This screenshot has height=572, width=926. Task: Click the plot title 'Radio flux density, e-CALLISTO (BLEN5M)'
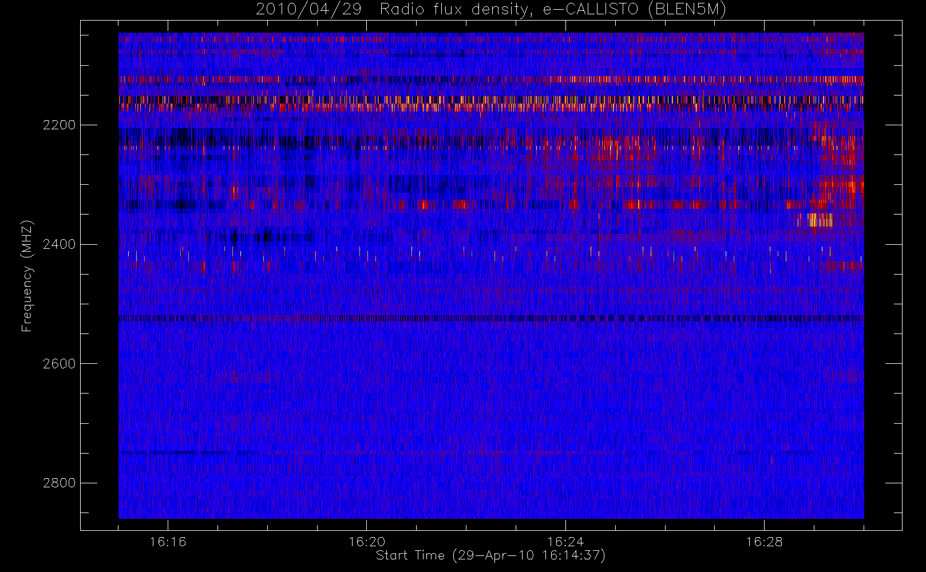553,10
